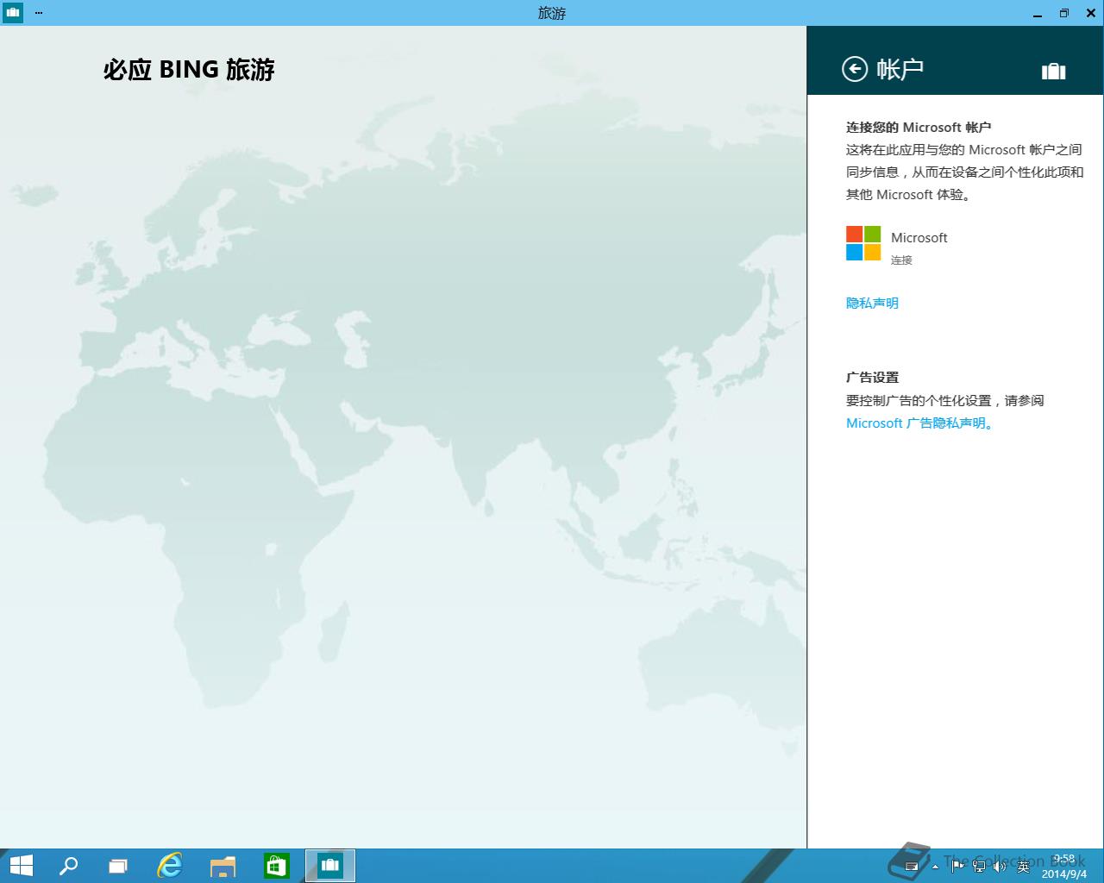The image size is (1104, 883).
Task: Launch Internet Explorer from the taskbar
Action: (x=170, y=866)
